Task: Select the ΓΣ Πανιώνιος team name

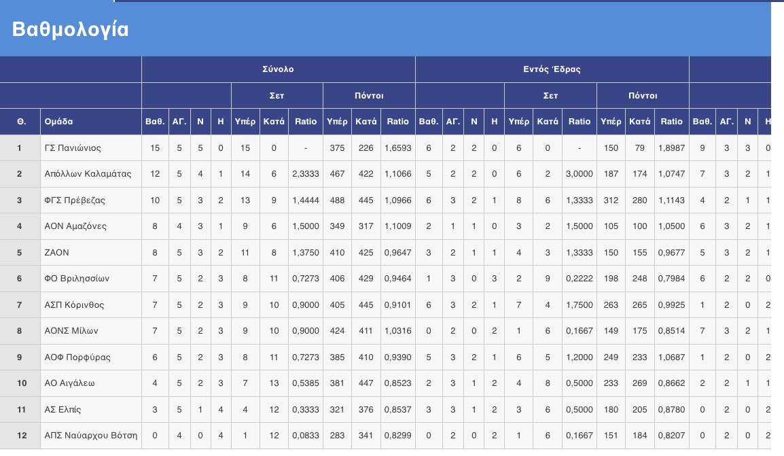Action: pos(73,148)
